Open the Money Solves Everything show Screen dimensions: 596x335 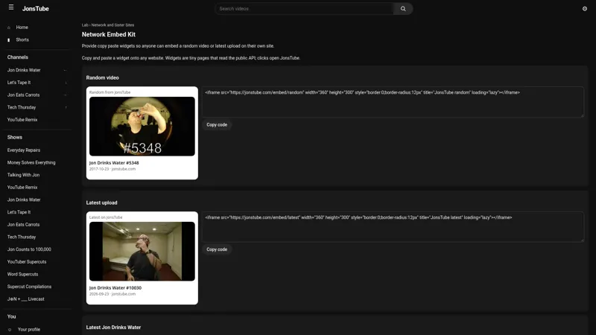click(x=31, y=162)
